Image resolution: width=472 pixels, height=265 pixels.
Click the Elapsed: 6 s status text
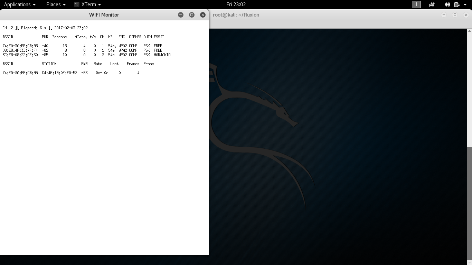34,28
